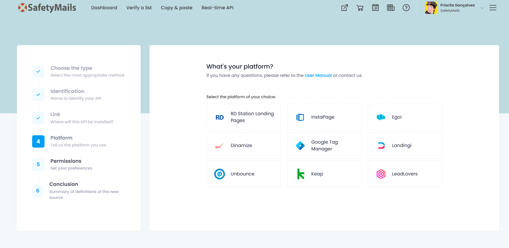Click the step 4 Platform badge
This screenshot has height=248, width=509.
pyautogui.click(x=38, y=141)
